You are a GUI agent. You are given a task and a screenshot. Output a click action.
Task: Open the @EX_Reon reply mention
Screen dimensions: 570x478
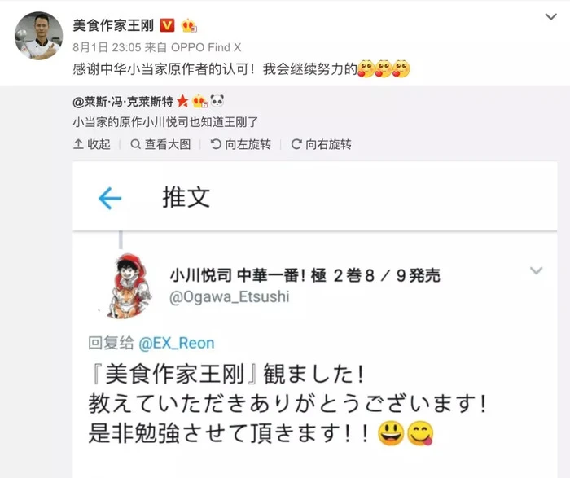(177, 343)
